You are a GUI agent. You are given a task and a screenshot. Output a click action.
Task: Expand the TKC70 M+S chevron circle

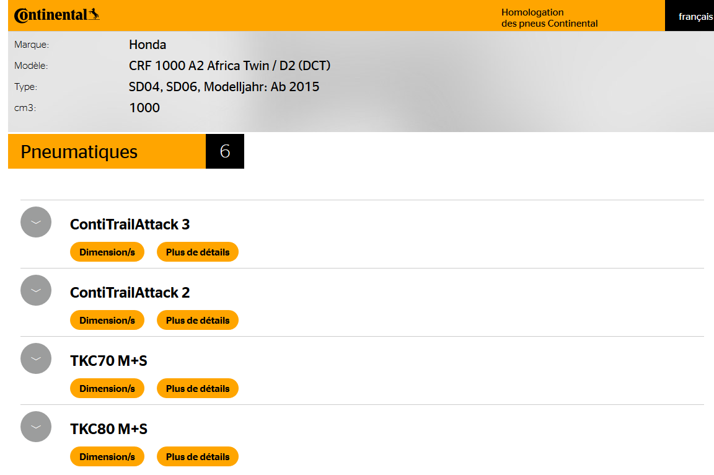pyautogui.click(x=36, y=358)
